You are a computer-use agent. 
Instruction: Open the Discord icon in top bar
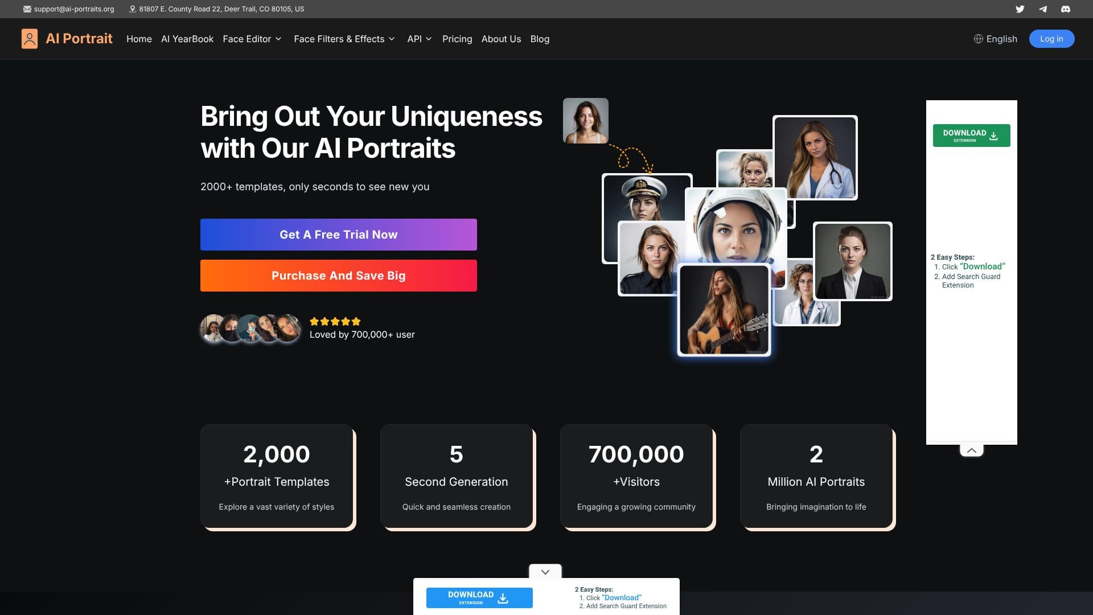pos(1065,9)
